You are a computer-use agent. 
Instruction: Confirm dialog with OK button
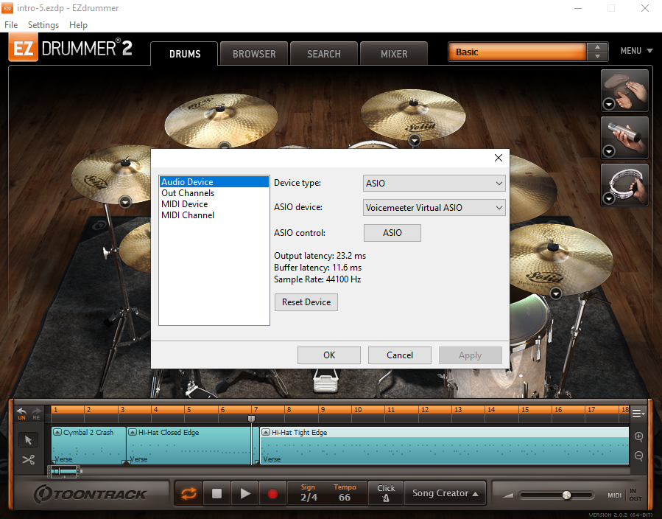click(329, 355)
